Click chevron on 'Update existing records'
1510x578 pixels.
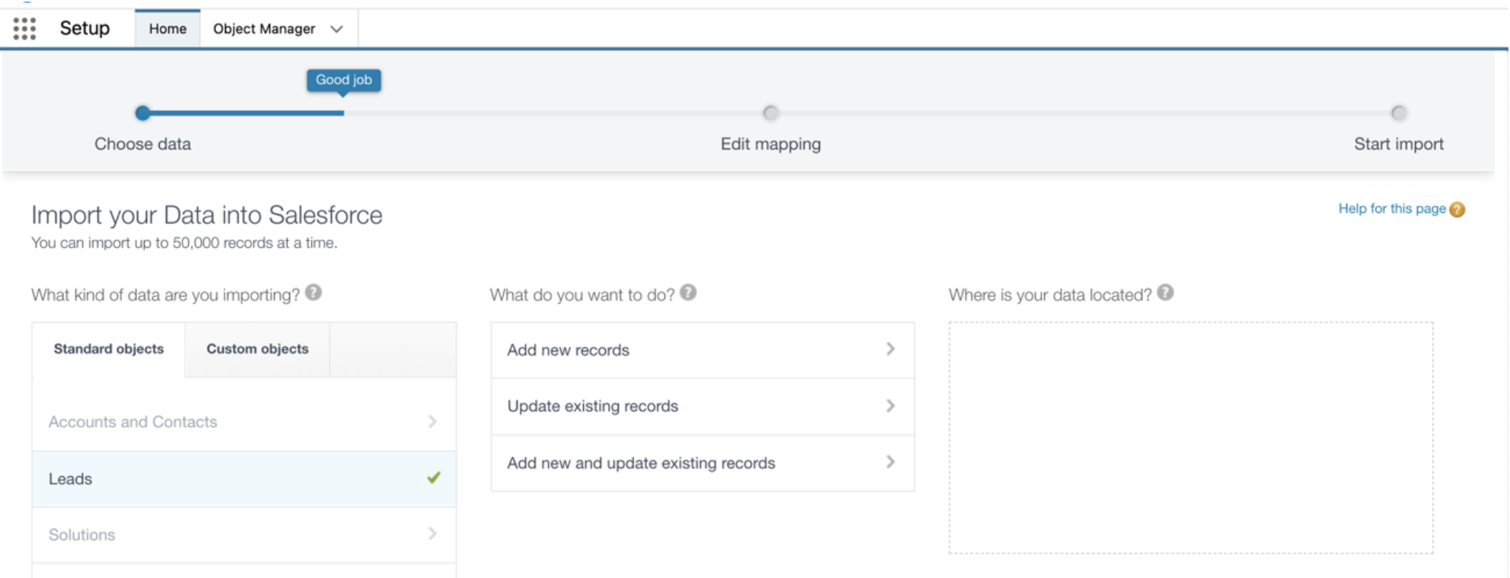(890, 406)
